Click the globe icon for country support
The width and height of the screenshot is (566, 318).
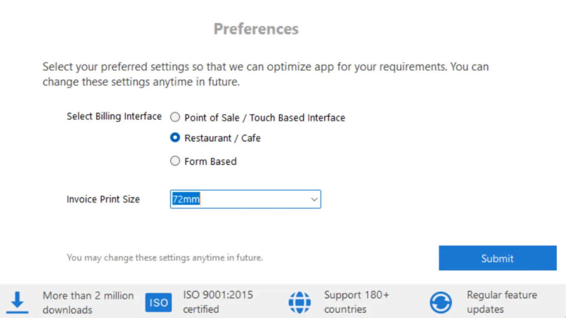[x=299, y=303]
